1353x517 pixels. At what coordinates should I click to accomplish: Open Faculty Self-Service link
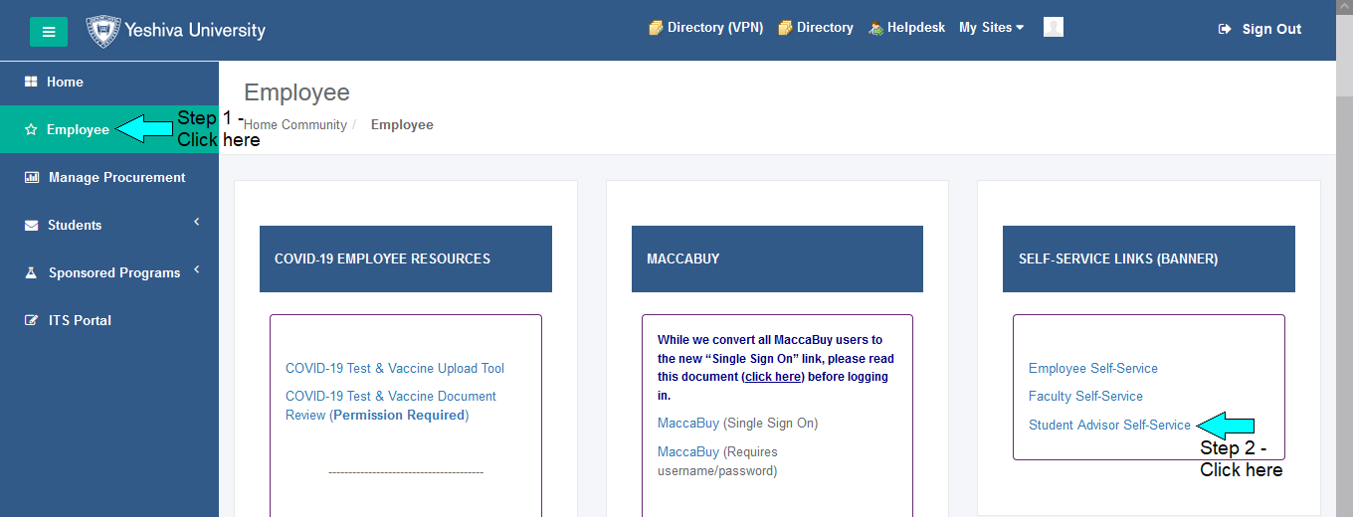[x=1085, y=396]
